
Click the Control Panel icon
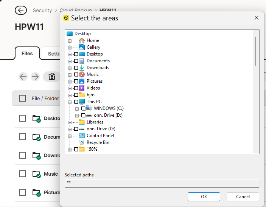(82, 136)
